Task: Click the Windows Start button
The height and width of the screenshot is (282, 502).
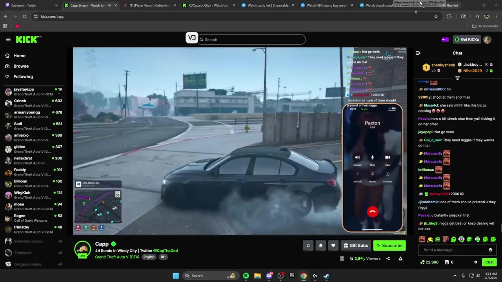Action: point(176,276)
